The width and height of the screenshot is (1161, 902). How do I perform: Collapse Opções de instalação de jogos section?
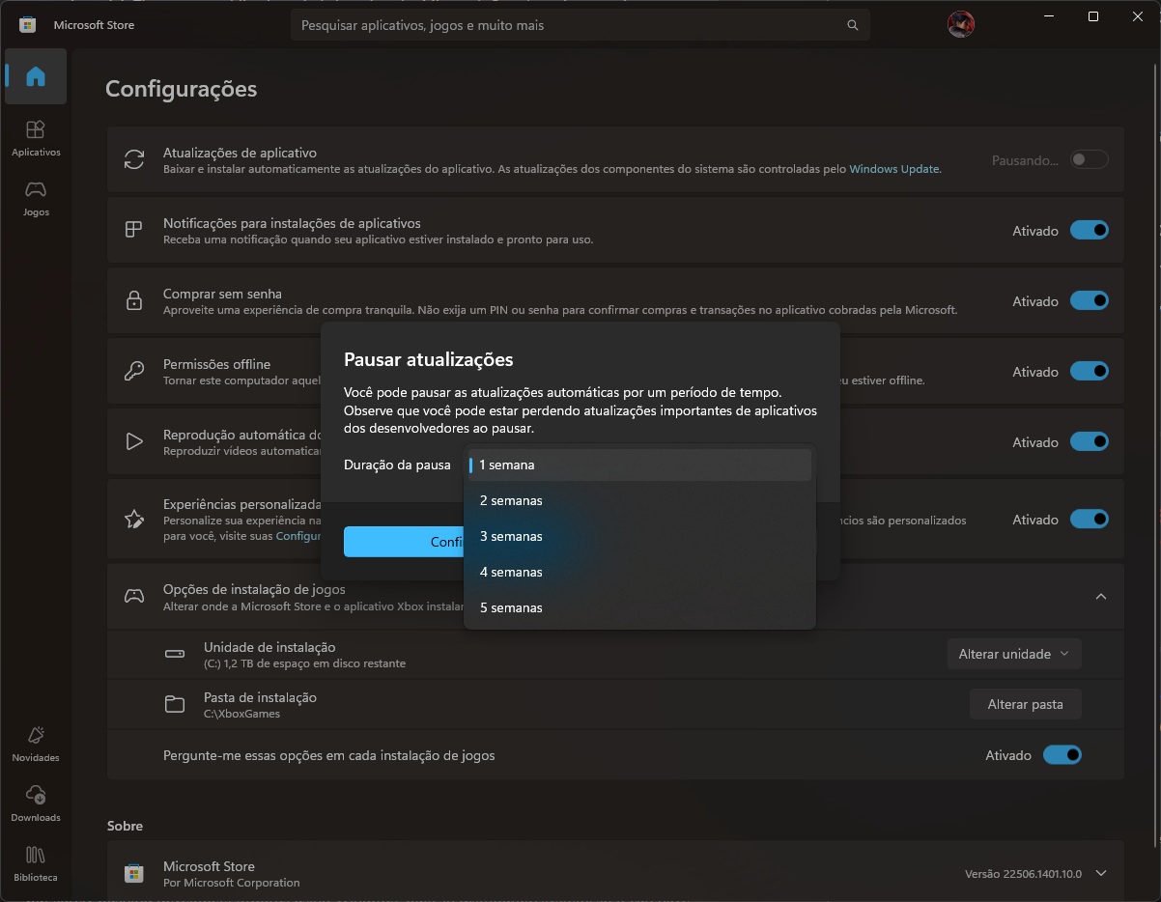tap(1100, 596)
